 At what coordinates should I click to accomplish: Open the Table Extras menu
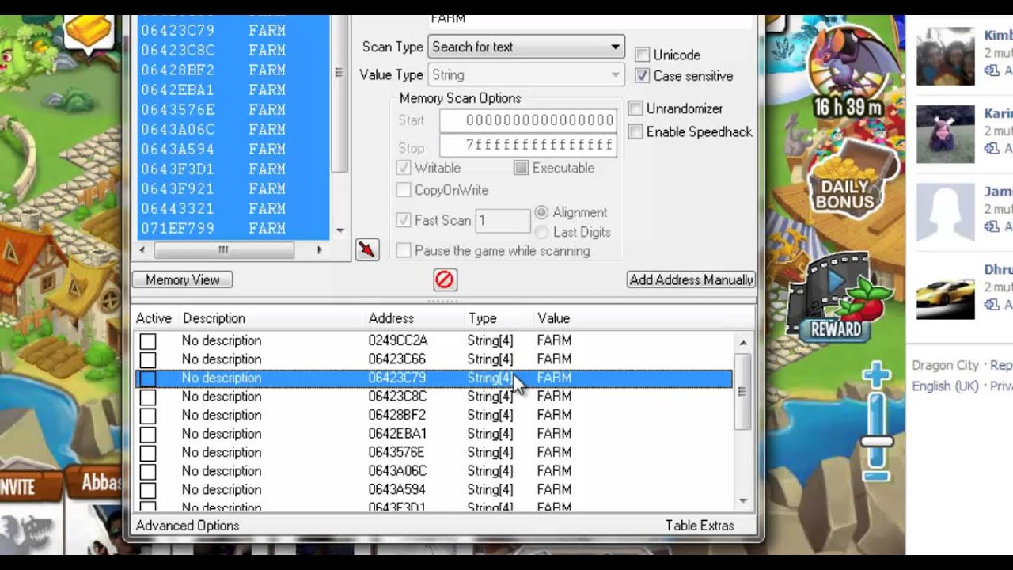[x=699, y=525]
